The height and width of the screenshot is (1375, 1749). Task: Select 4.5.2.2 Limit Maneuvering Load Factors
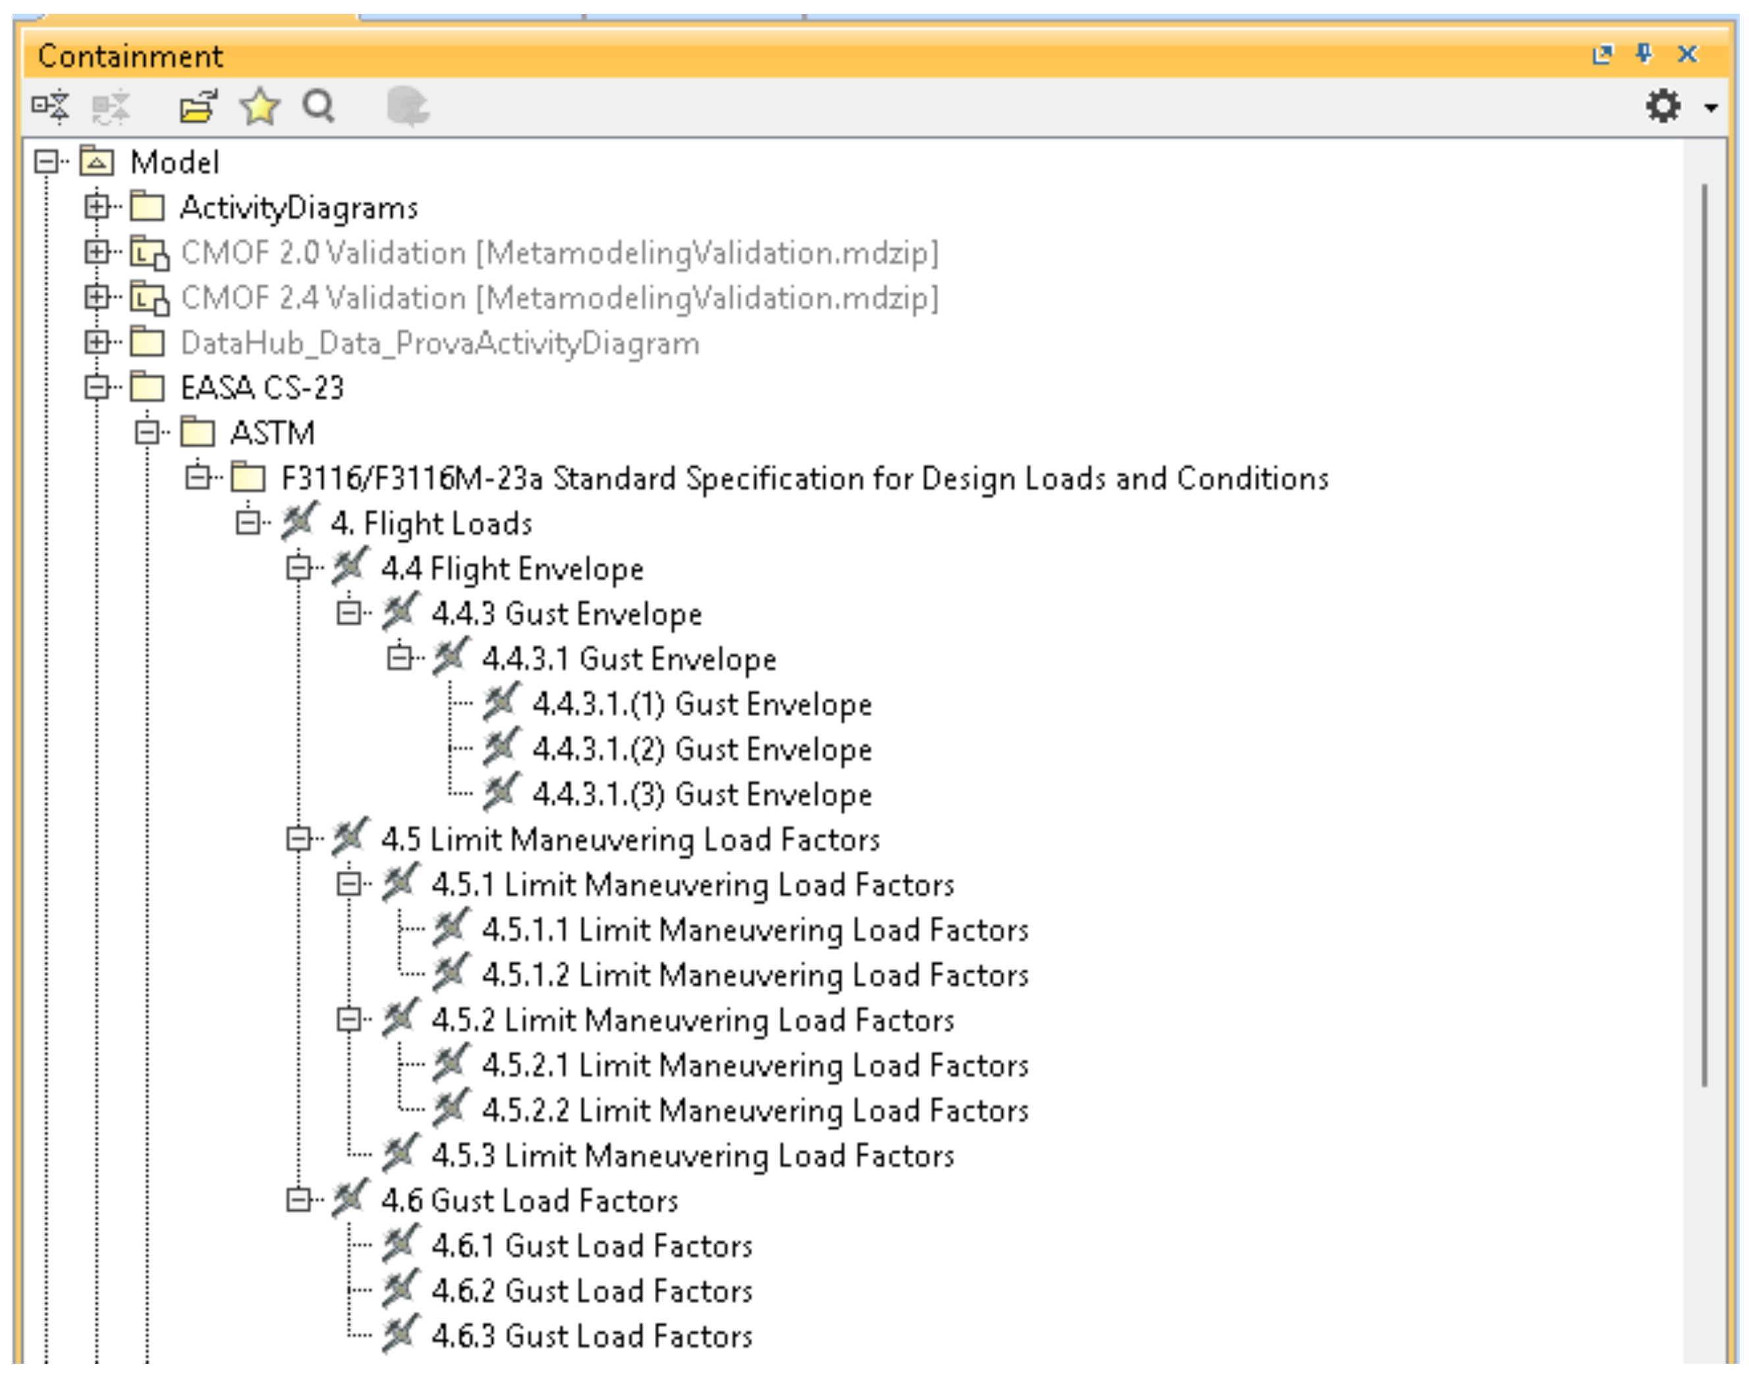(x=756, y=1109)
